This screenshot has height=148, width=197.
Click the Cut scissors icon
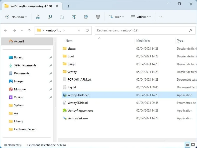click(38, 17)
